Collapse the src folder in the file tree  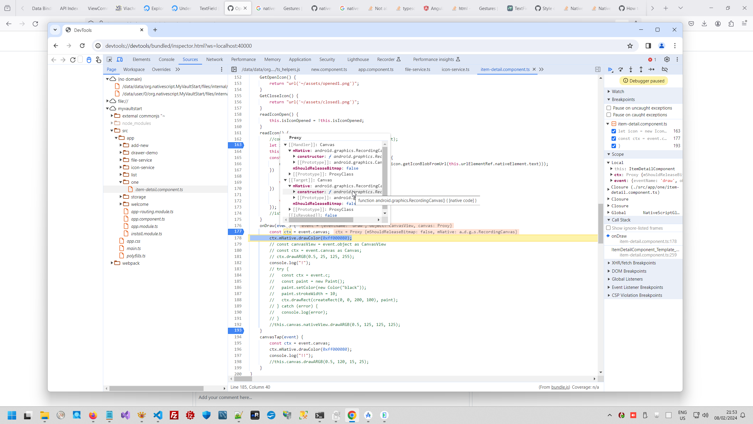tap(112, 130)
